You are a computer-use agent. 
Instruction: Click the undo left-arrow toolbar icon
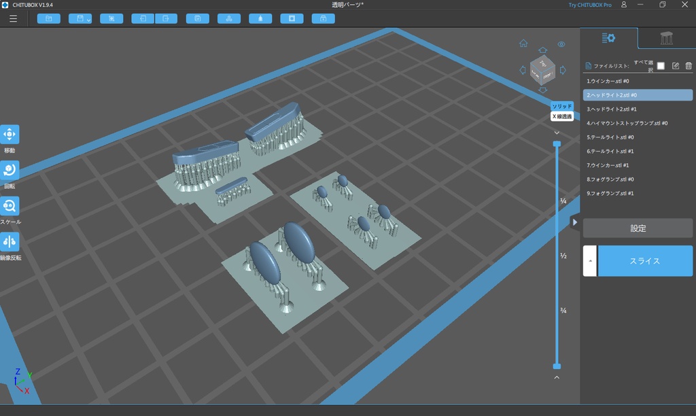(143, 18)
